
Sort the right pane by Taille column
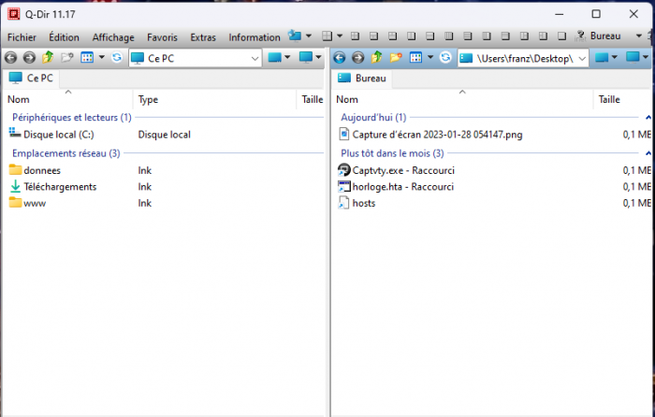click(x=609, y=99)
